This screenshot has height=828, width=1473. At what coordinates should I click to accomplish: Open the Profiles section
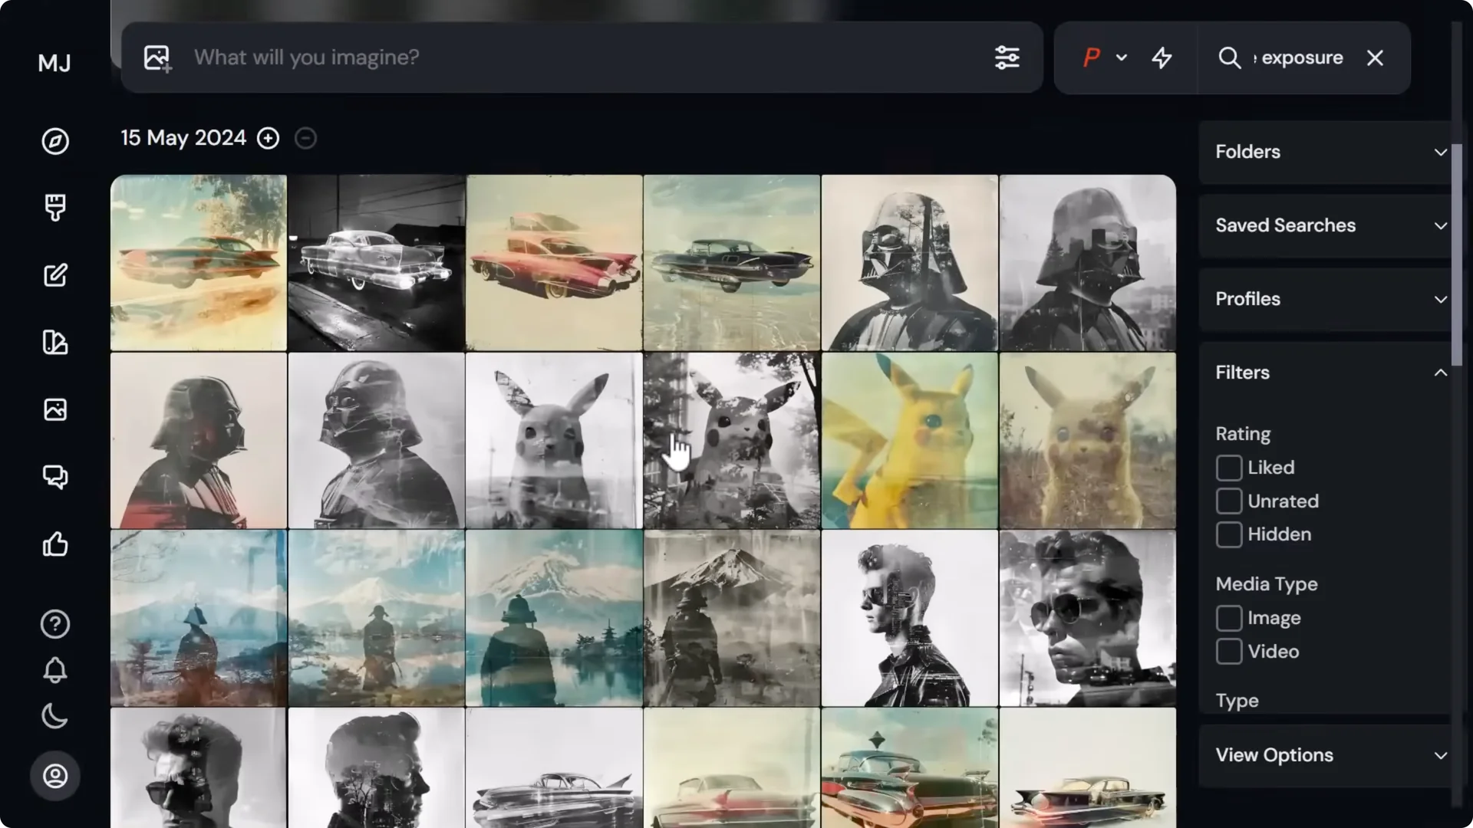pos(1325,299)
